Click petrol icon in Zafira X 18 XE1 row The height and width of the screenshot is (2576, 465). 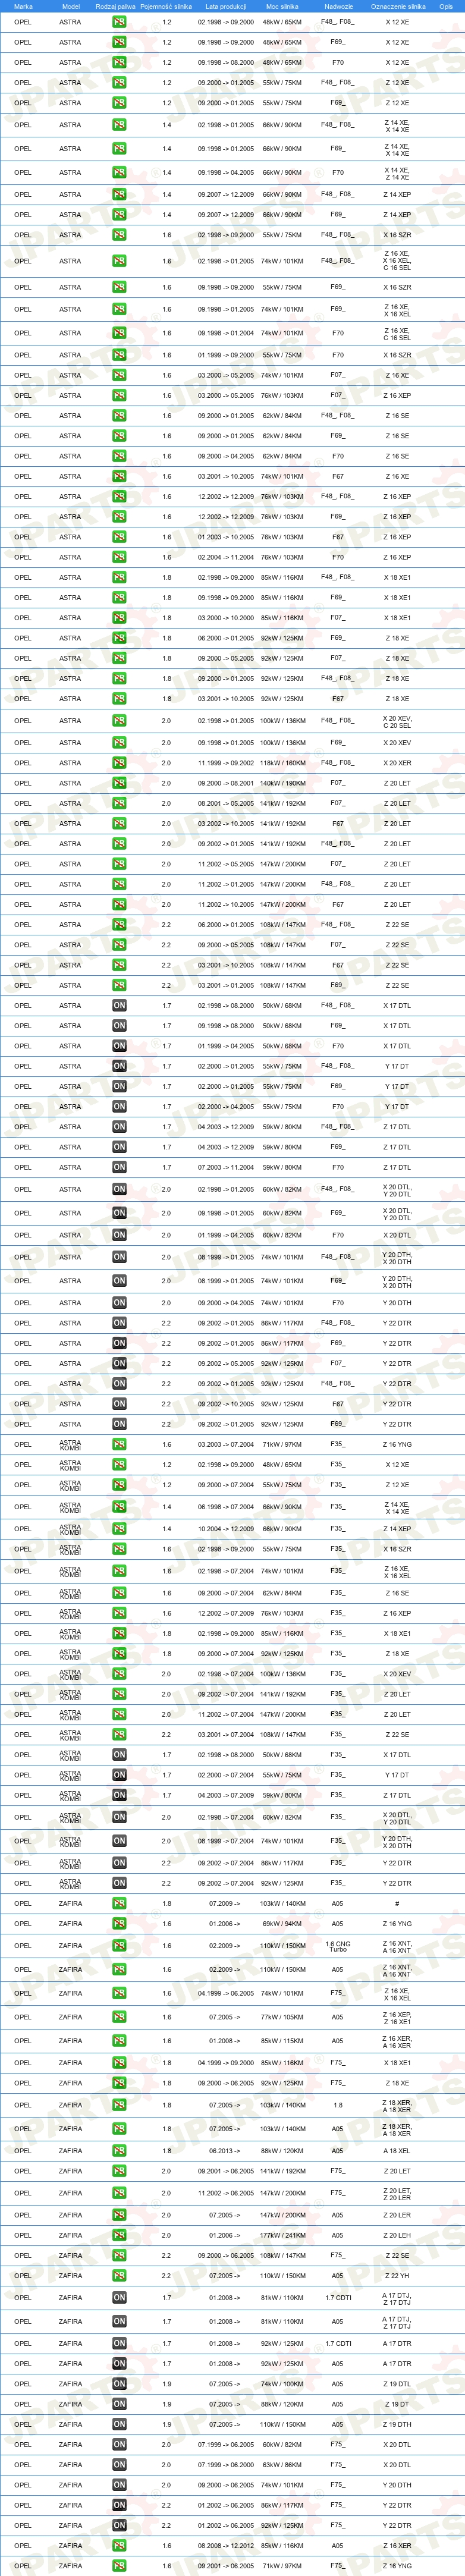[x=119, y=2063]
